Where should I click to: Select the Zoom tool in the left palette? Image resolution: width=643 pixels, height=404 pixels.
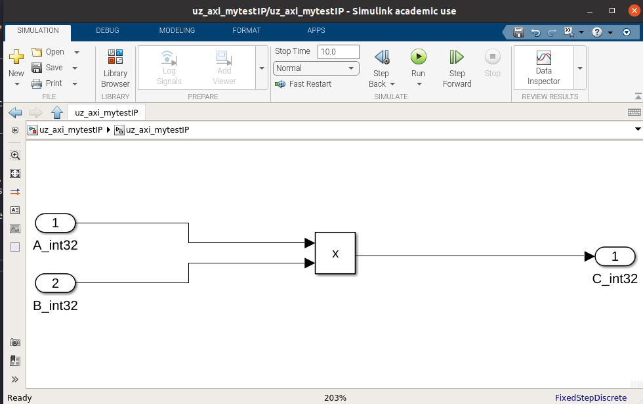pyautogui.click(x=15, y=155)
